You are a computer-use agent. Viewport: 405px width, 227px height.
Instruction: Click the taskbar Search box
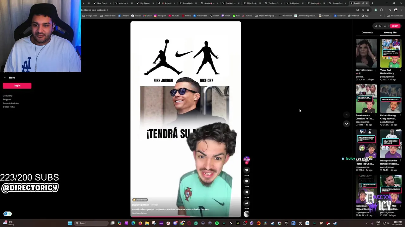click(x=92, y=223)
